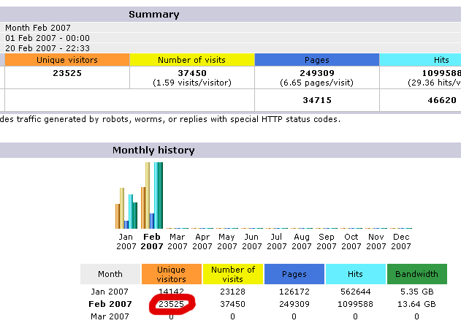Click the bold Feb 2007 label under the chart

point(152,241)
